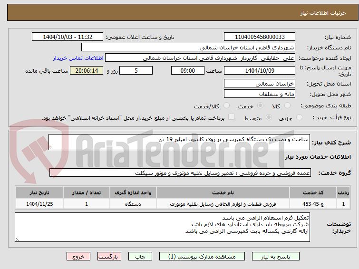This screenshot has width=359, height=269.
Task: Click the ردیف column header
Action: tap(343, 192)
